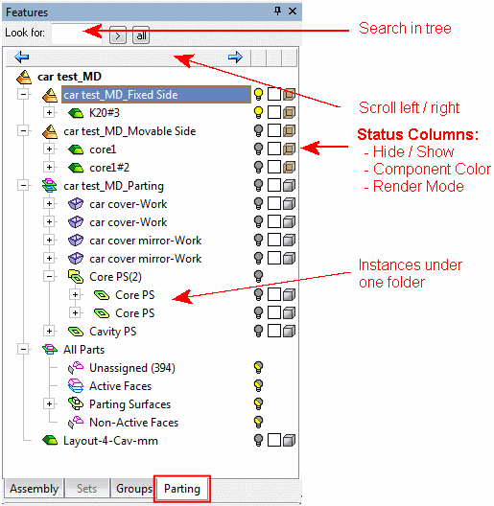The width and height of the screenshot is (494, 506).
Task: Click the Parting Surfaces folder icon
Action: pyautogui.click(x=76, y=403)
